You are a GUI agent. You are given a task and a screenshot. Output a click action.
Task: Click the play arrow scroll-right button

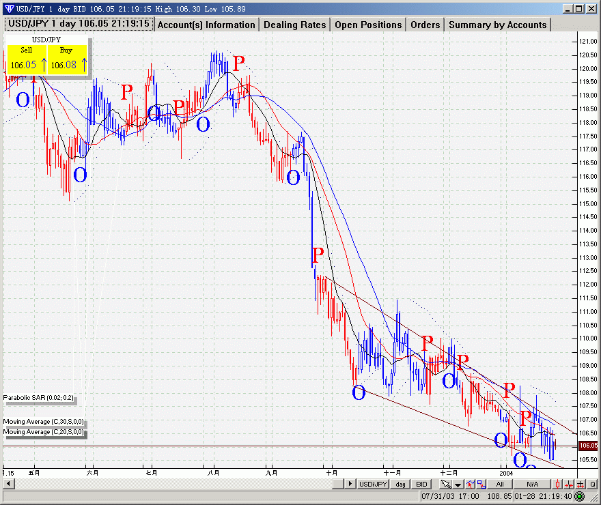tap(350, 484)
